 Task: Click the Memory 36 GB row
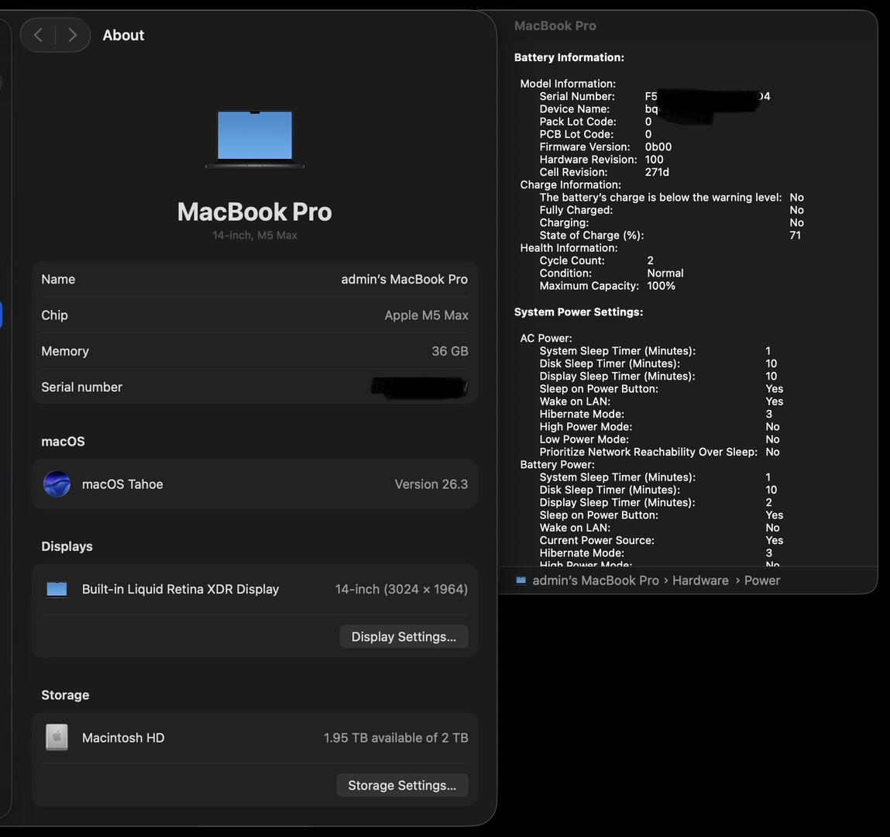pos(255,351)
